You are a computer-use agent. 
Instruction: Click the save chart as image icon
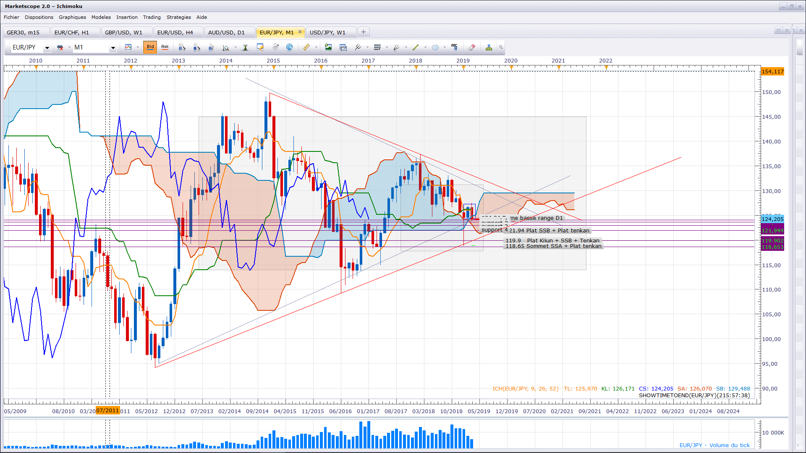coord(328,47)
